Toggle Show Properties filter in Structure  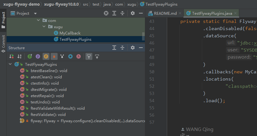[38, 56]
